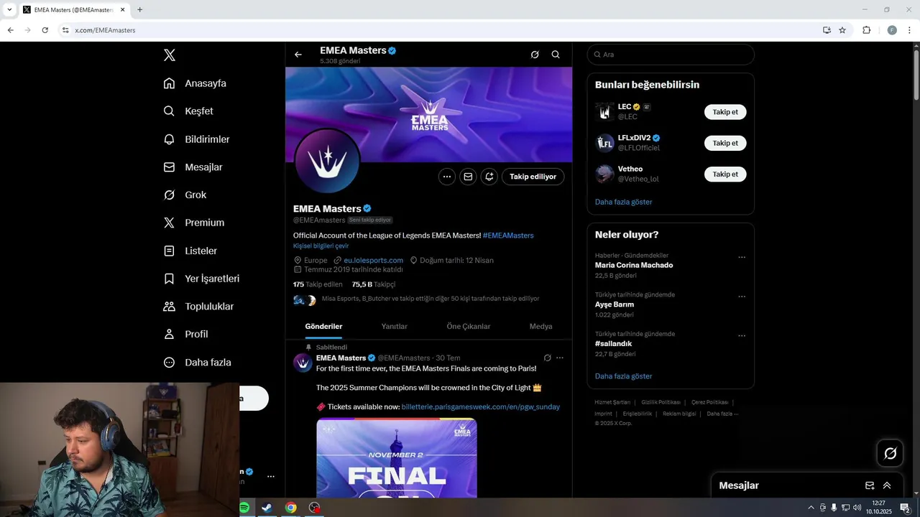Image resolution: width=920 pixels, height=517 pixels.
Task: Open 175 Takip edilen list
Action: click(x=318, y=284)
